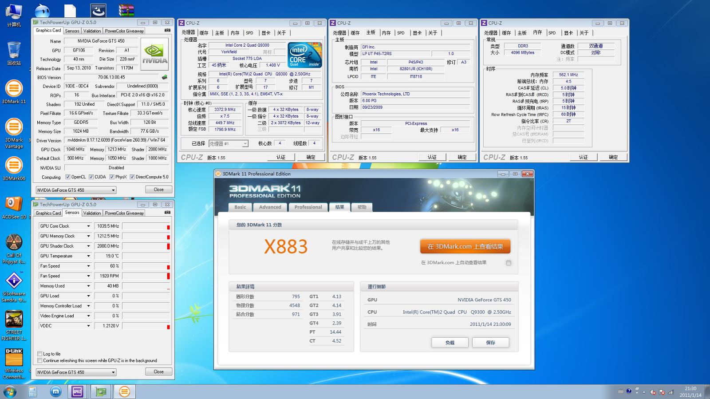Click the Show Desktop strip at taskbar end
This screenshot has width=710, height=399.
[x=707, y=391]
